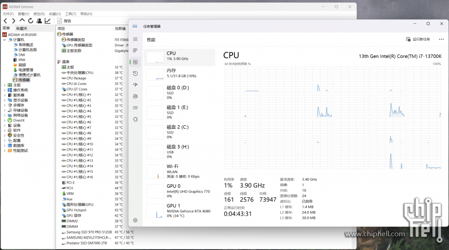Expand the 网络设备 tree node

(5, 115)
